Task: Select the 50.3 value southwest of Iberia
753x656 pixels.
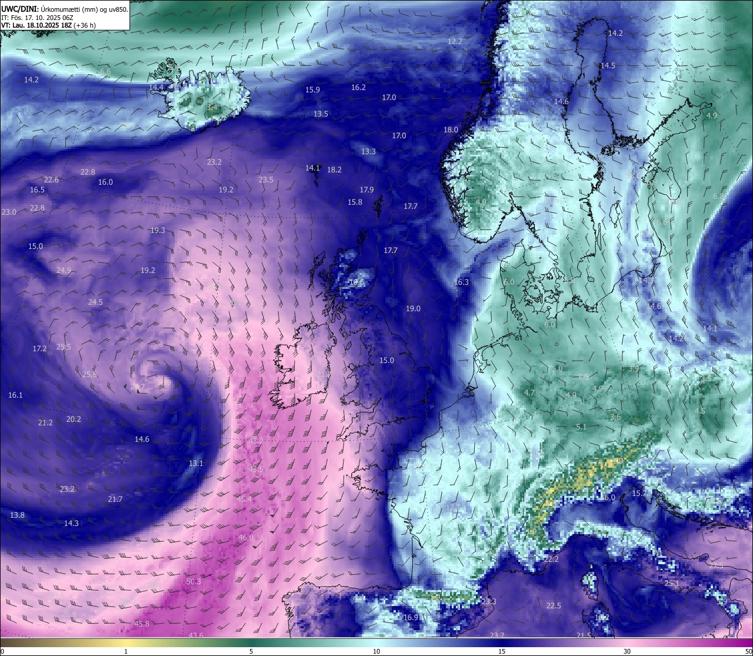Action: click(194, 581)
